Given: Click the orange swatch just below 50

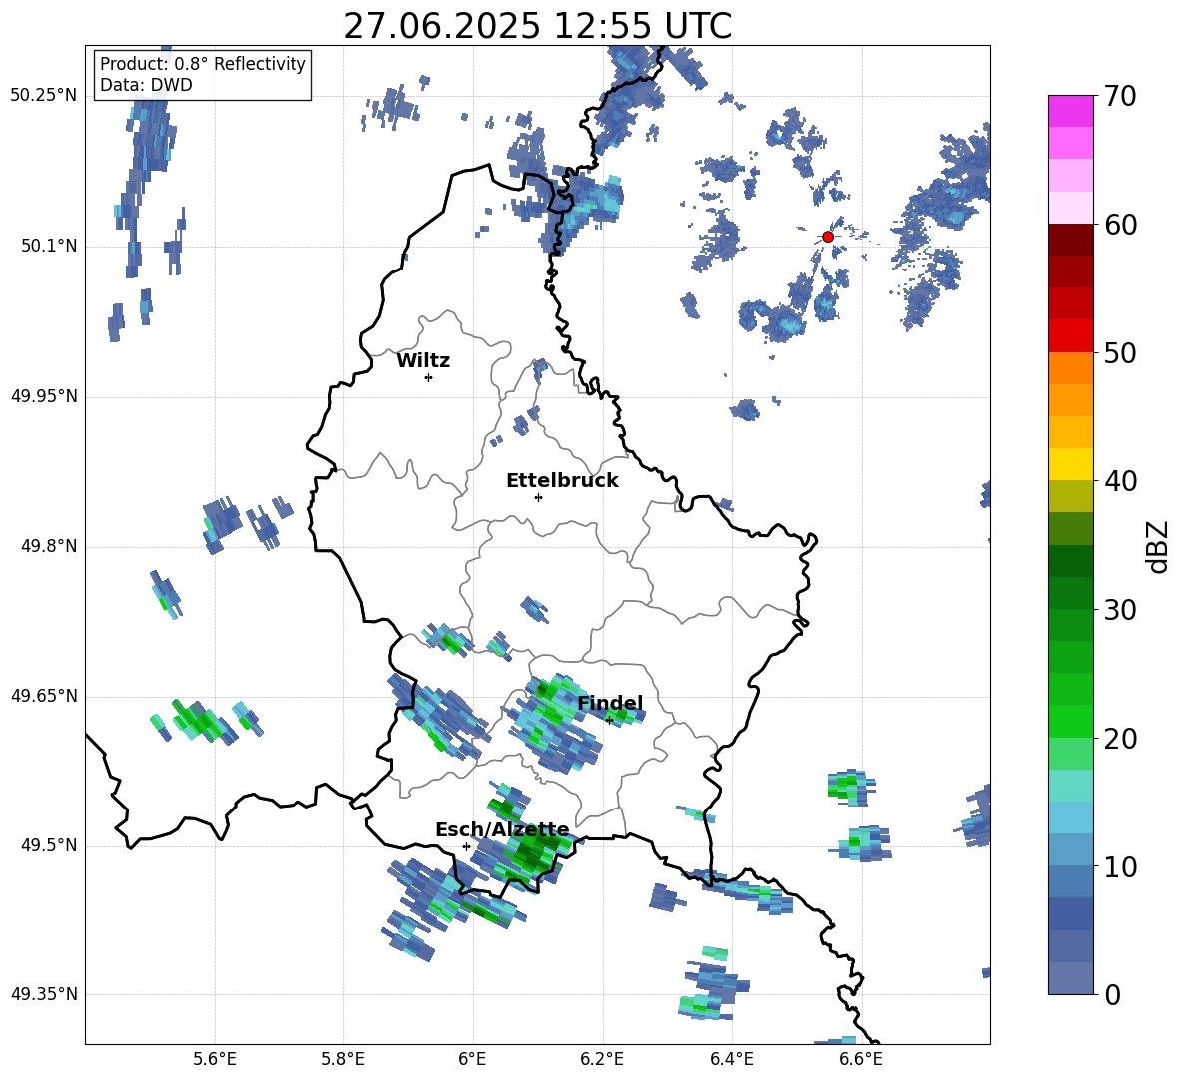Looking at the screenshot, I should (1070, 367).
